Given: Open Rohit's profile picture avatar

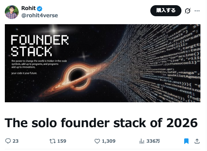Looking at the screenshot, I should (x=12, y=12).
